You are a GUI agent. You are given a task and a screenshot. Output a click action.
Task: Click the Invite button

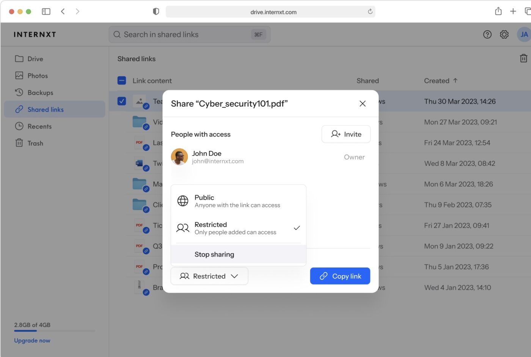346,134
